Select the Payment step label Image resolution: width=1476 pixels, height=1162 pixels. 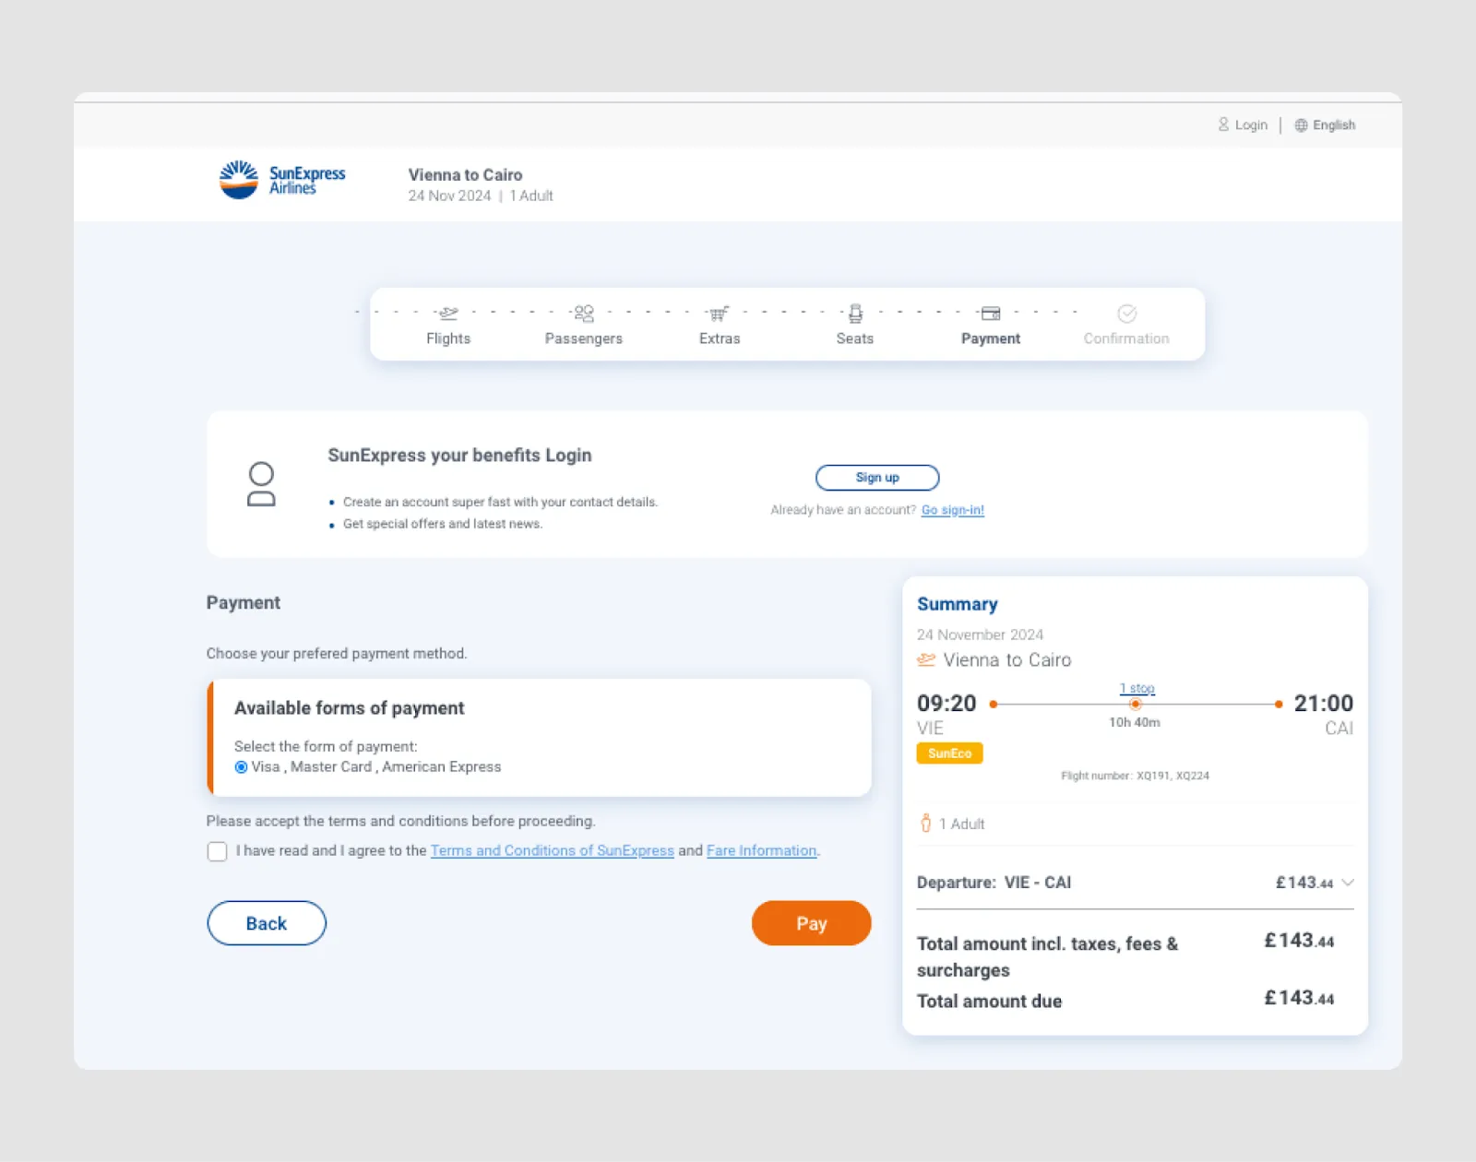tap(991, 338)
